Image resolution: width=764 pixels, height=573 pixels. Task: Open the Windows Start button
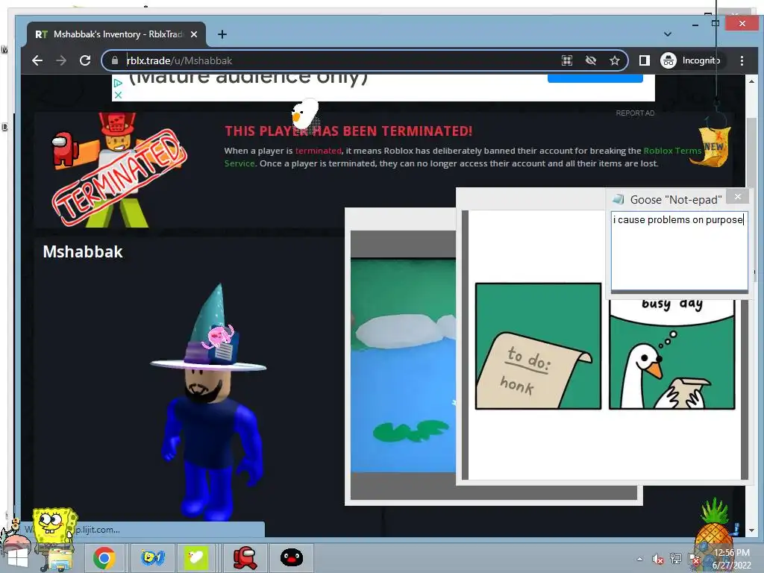coord(16,558)
